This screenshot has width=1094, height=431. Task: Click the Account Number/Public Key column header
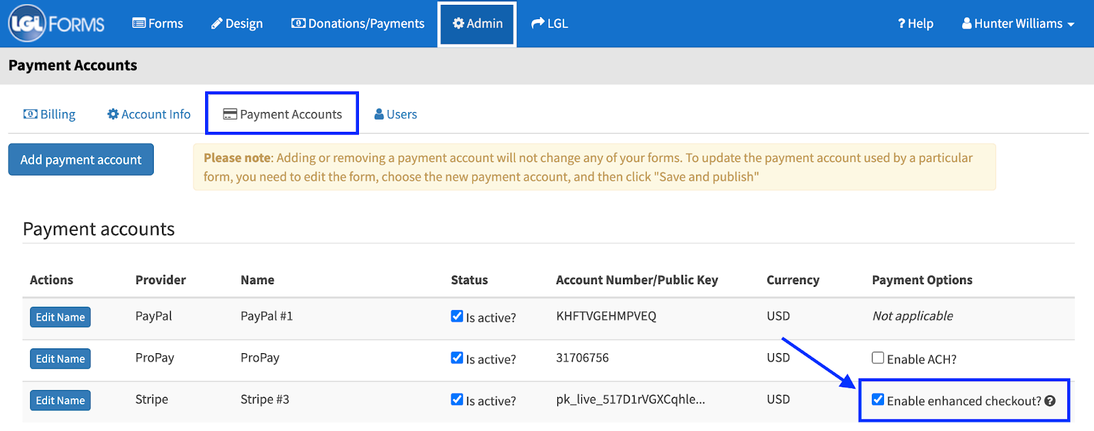(637, 280)
